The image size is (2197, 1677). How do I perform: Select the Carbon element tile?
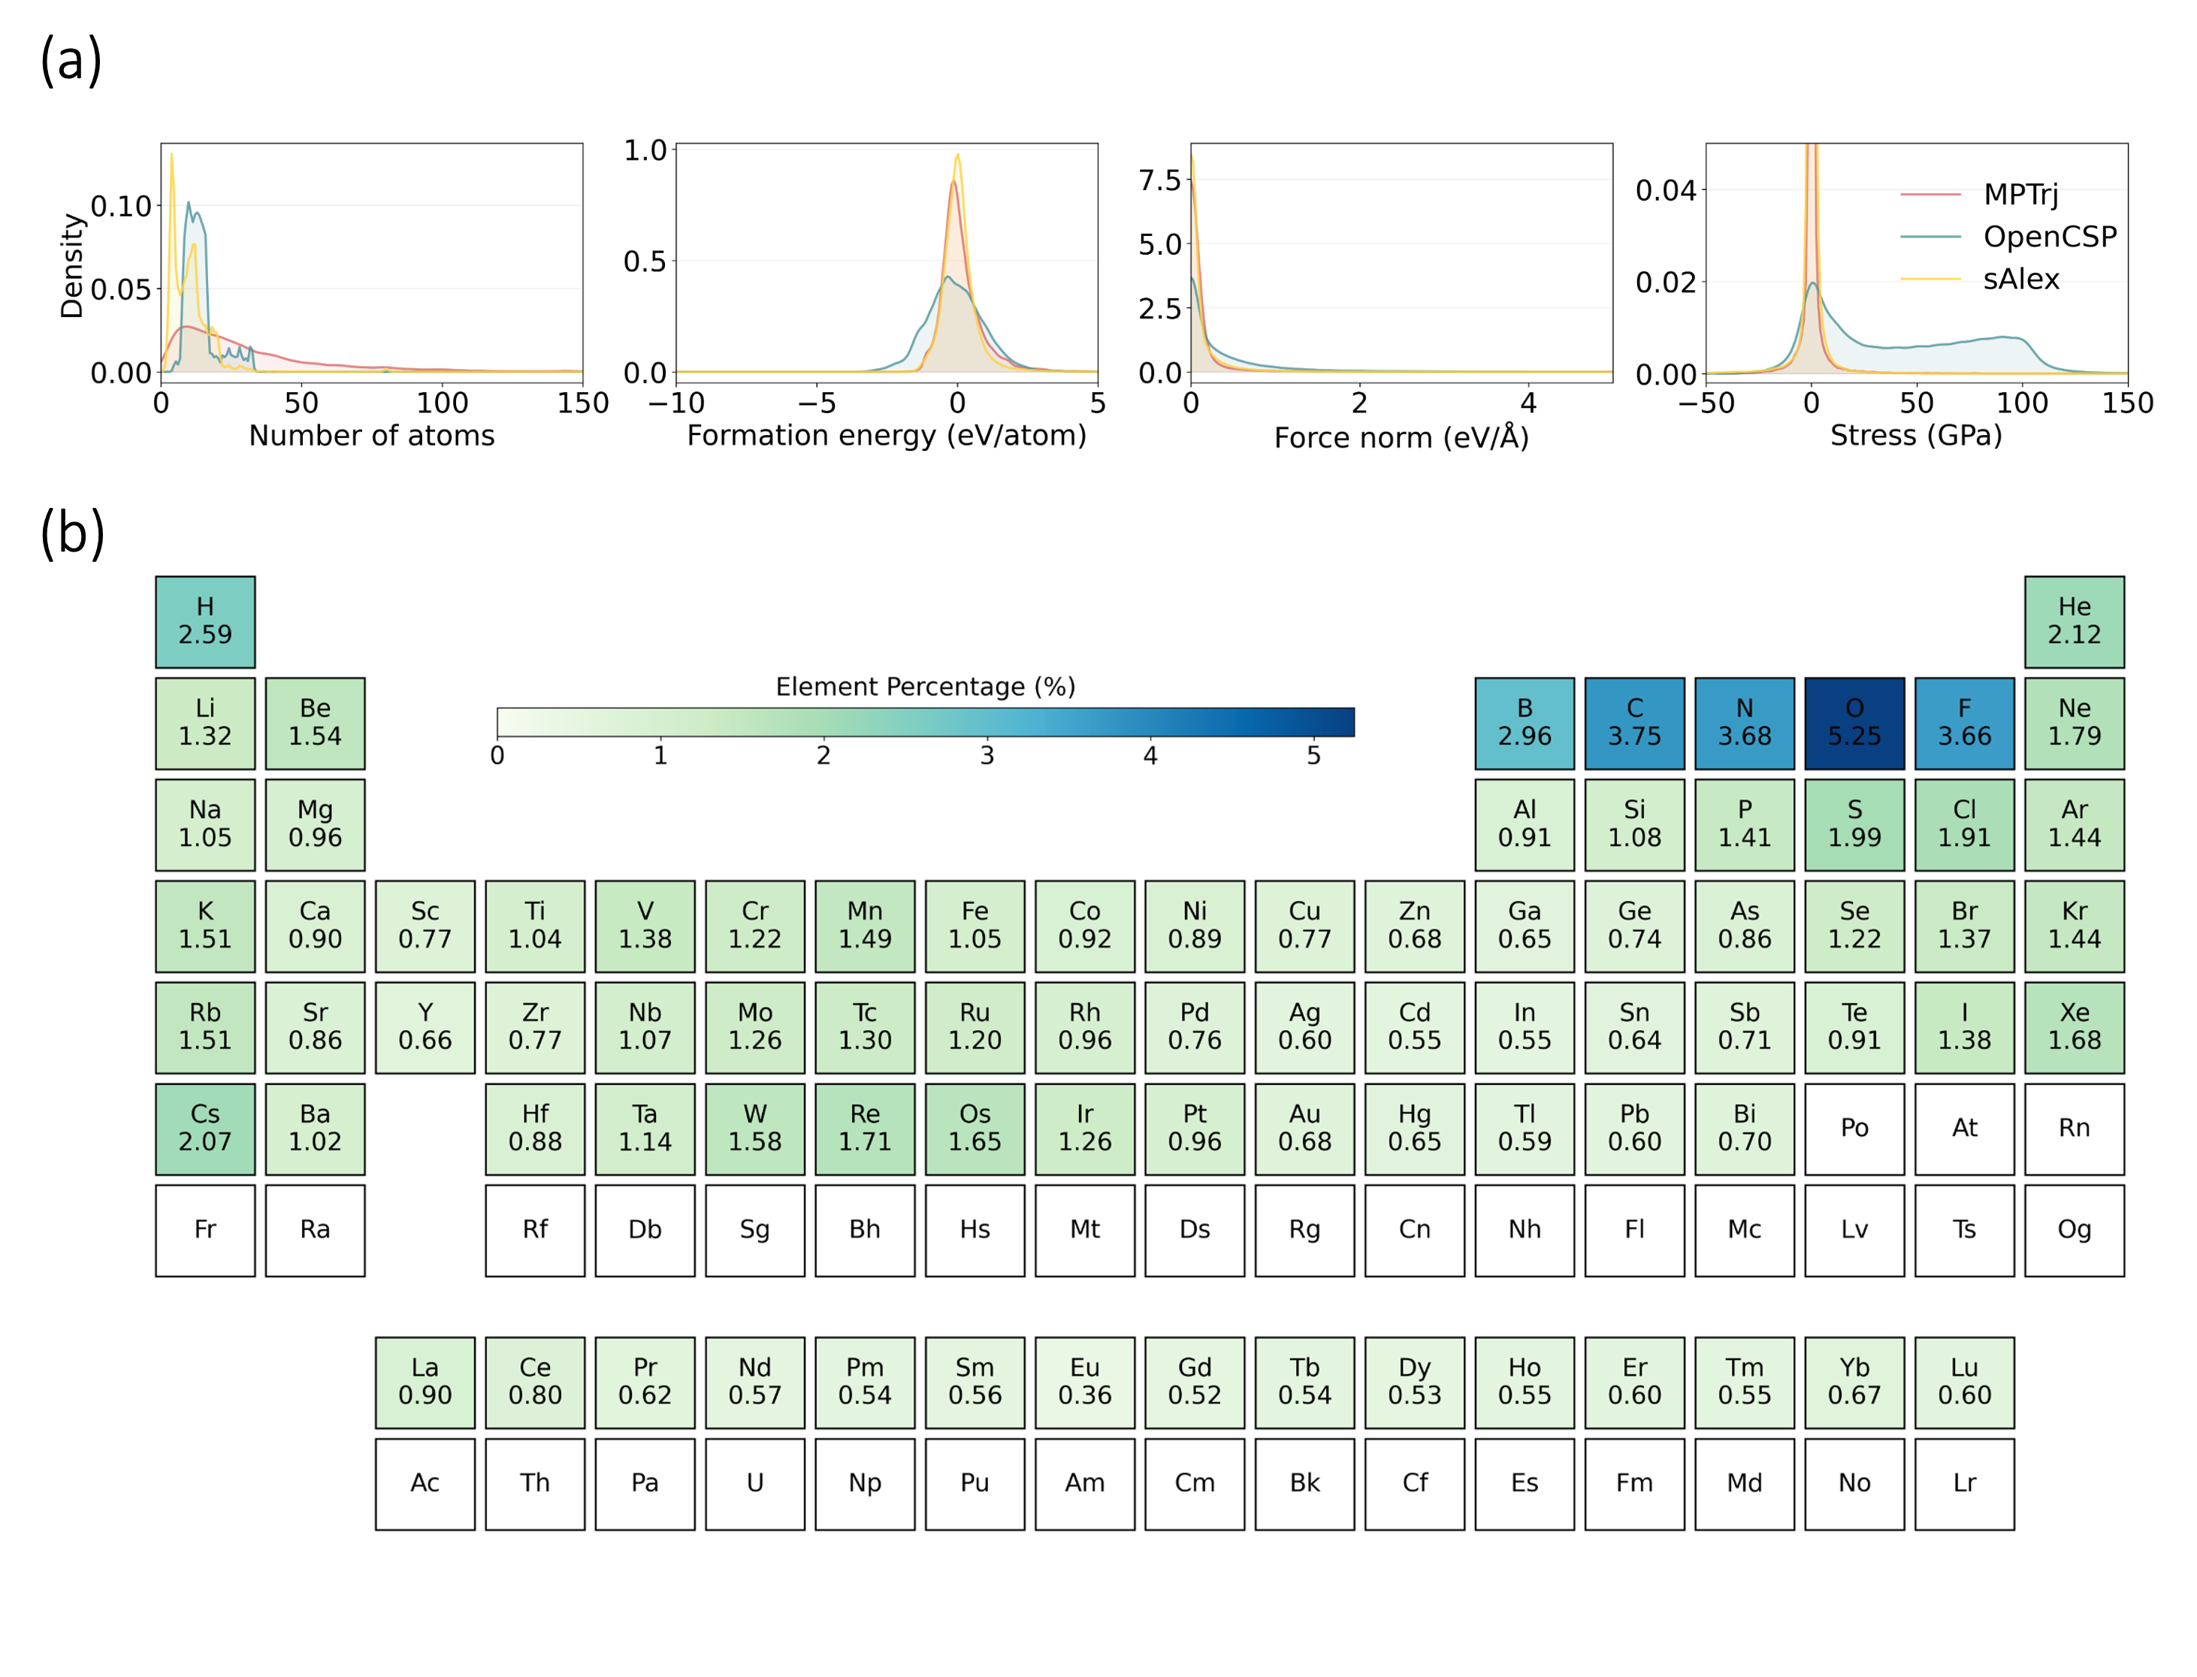click(1634, 723)
